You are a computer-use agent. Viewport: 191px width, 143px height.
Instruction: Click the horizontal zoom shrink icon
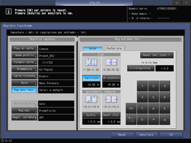pos(108,62)
